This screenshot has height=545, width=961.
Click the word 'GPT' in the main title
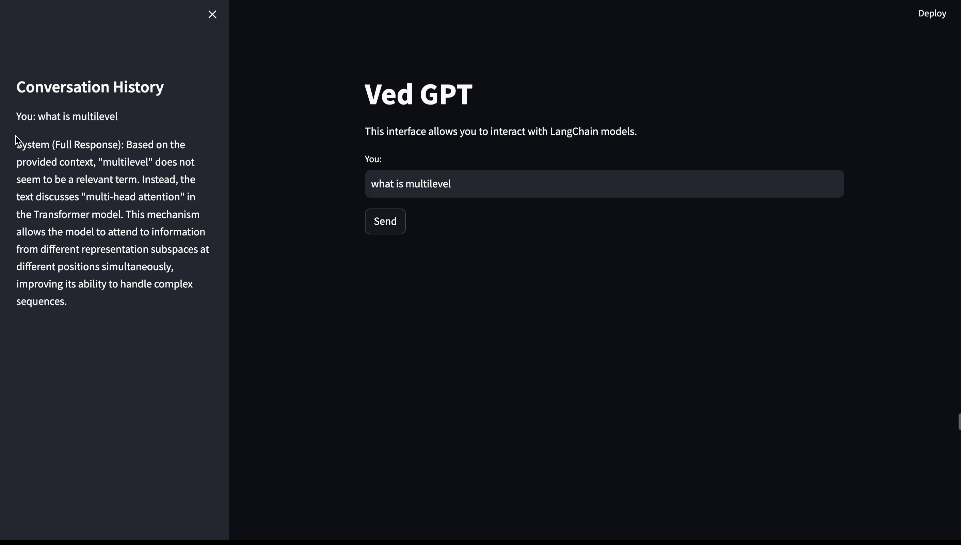(x=446, y=94)
